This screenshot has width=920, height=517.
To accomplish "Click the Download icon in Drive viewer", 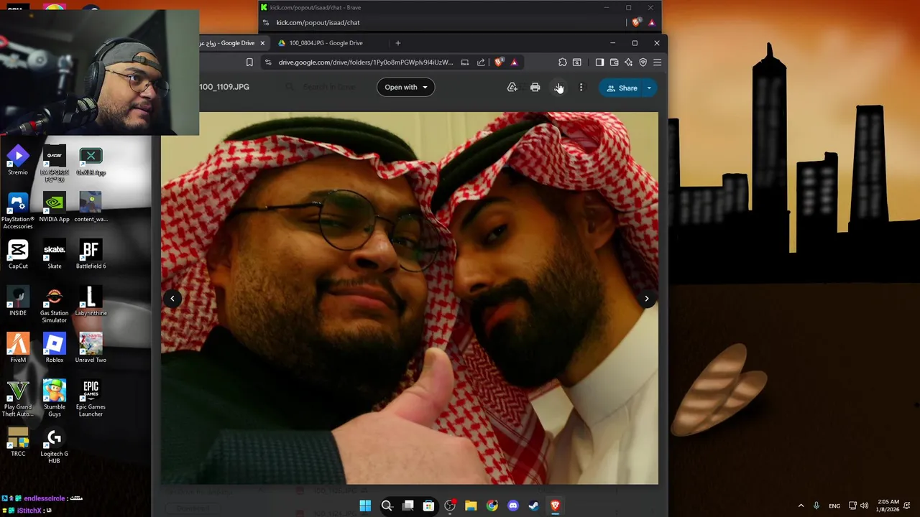I will click(558, 88).
